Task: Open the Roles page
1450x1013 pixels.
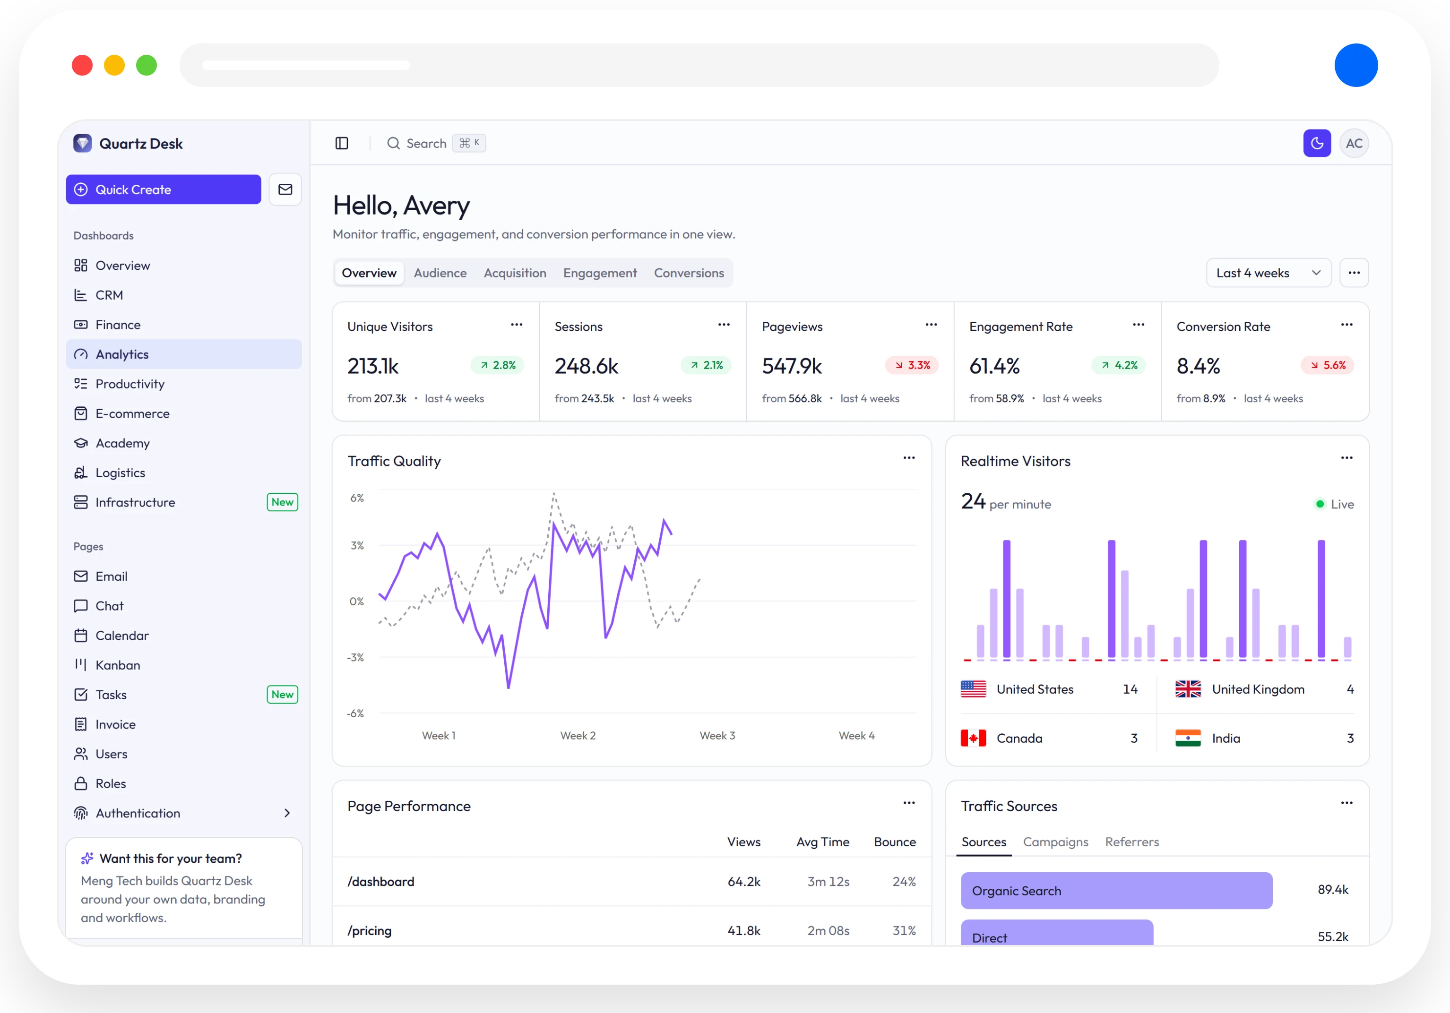Action: tap(184, 784)
